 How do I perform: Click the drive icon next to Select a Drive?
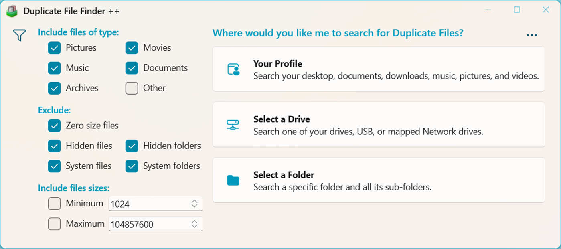[233, 124]
